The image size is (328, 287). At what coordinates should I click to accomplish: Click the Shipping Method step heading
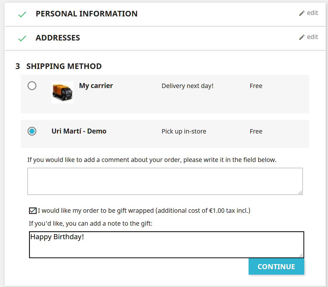64,66
